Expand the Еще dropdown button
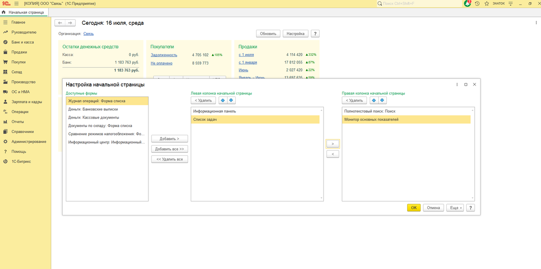The width and height of the screenshot is (541, 269). tap(455, 208)
